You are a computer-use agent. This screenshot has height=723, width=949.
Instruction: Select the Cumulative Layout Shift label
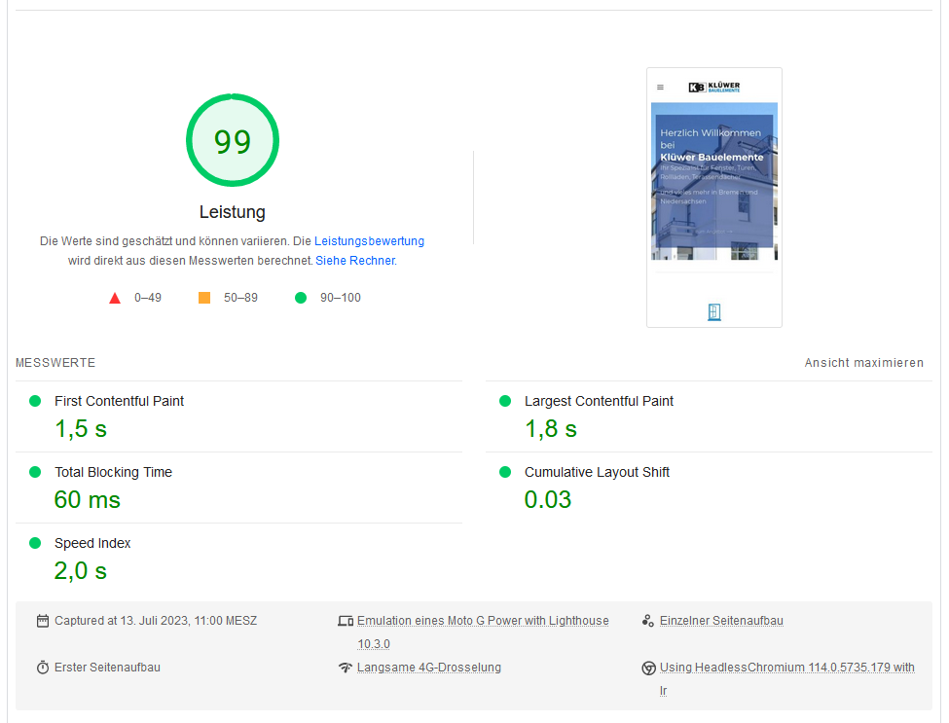(597, 472)
